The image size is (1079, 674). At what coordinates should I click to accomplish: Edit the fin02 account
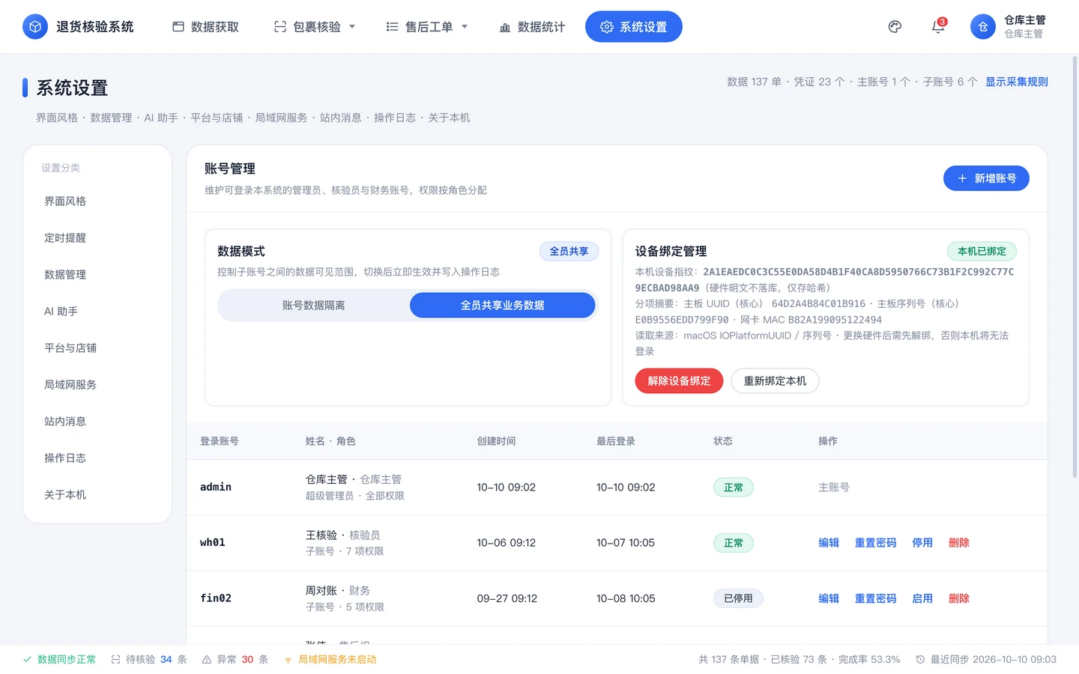tap(829, 599)
